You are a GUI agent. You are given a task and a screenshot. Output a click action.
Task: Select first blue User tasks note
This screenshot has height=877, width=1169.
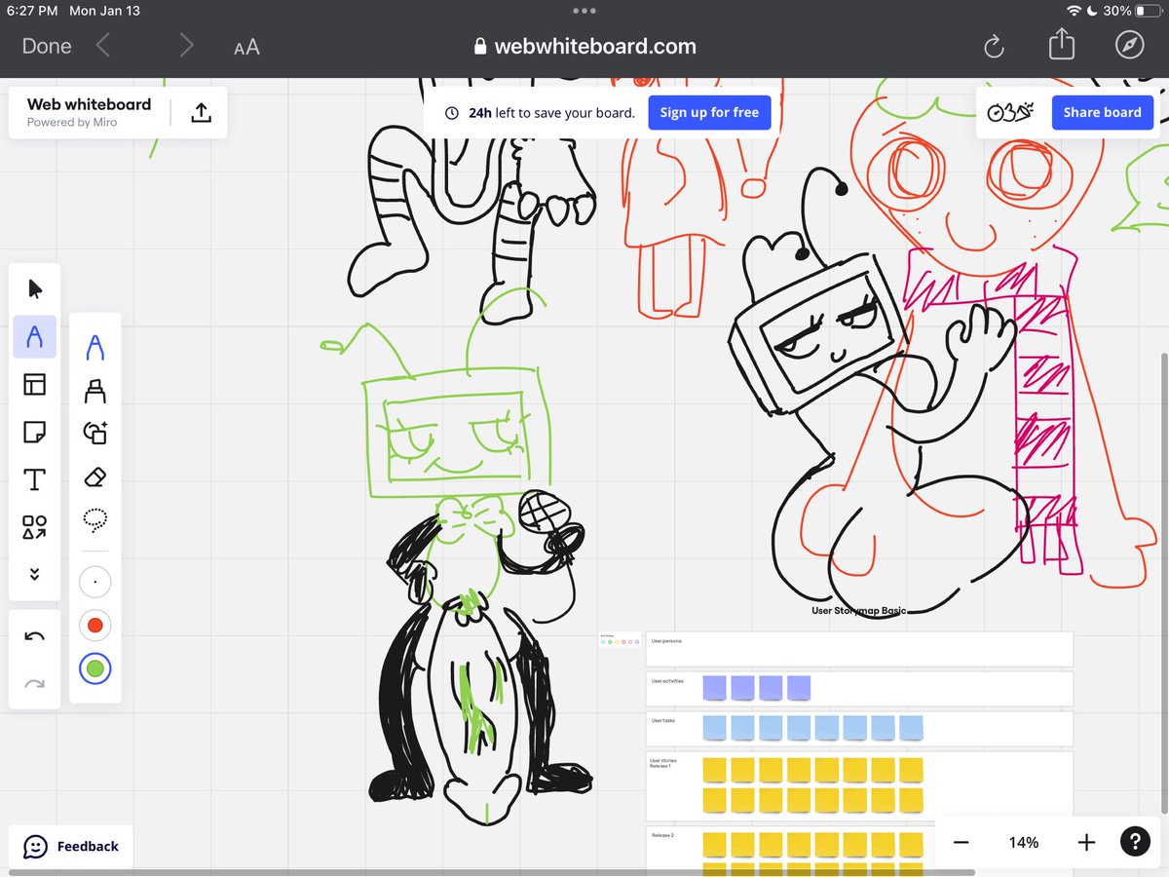point(715,728)
